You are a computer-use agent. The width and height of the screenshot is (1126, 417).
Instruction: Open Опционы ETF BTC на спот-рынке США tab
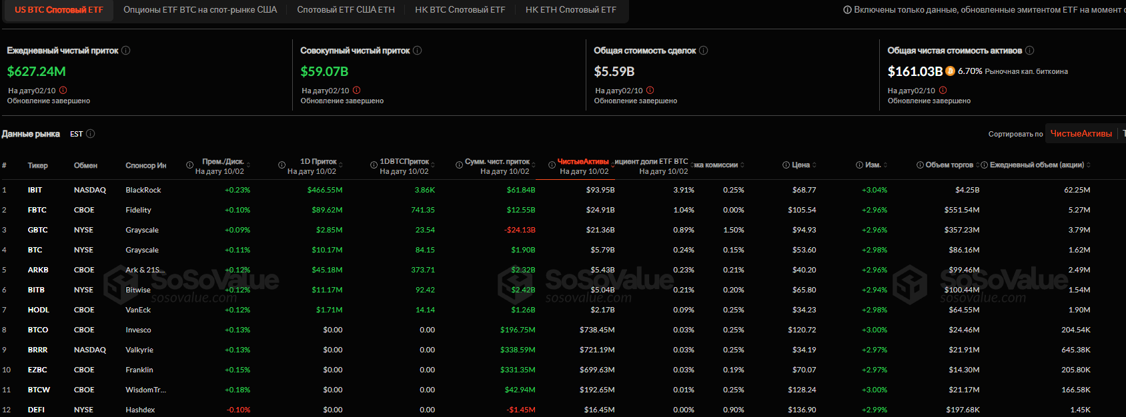click(200, 10)
